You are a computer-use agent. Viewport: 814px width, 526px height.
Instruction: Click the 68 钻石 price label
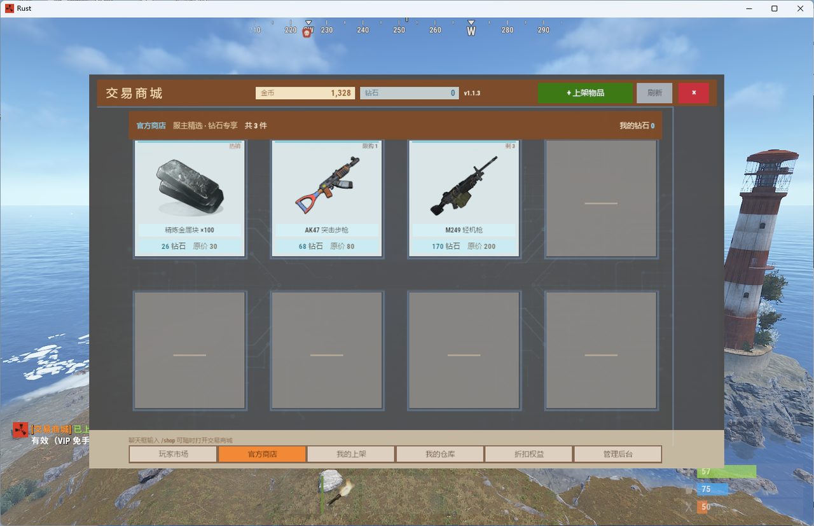tap(311, 246)
